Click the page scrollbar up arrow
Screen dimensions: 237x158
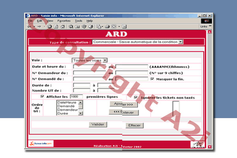(x=209, y=32)
